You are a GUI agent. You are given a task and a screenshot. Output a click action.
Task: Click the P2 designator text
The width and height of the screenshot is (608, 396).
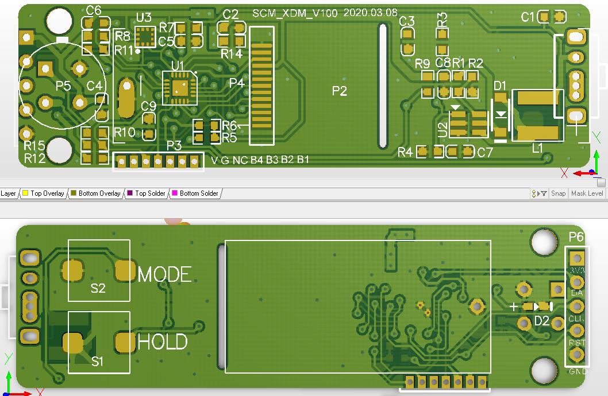point(339,91)
